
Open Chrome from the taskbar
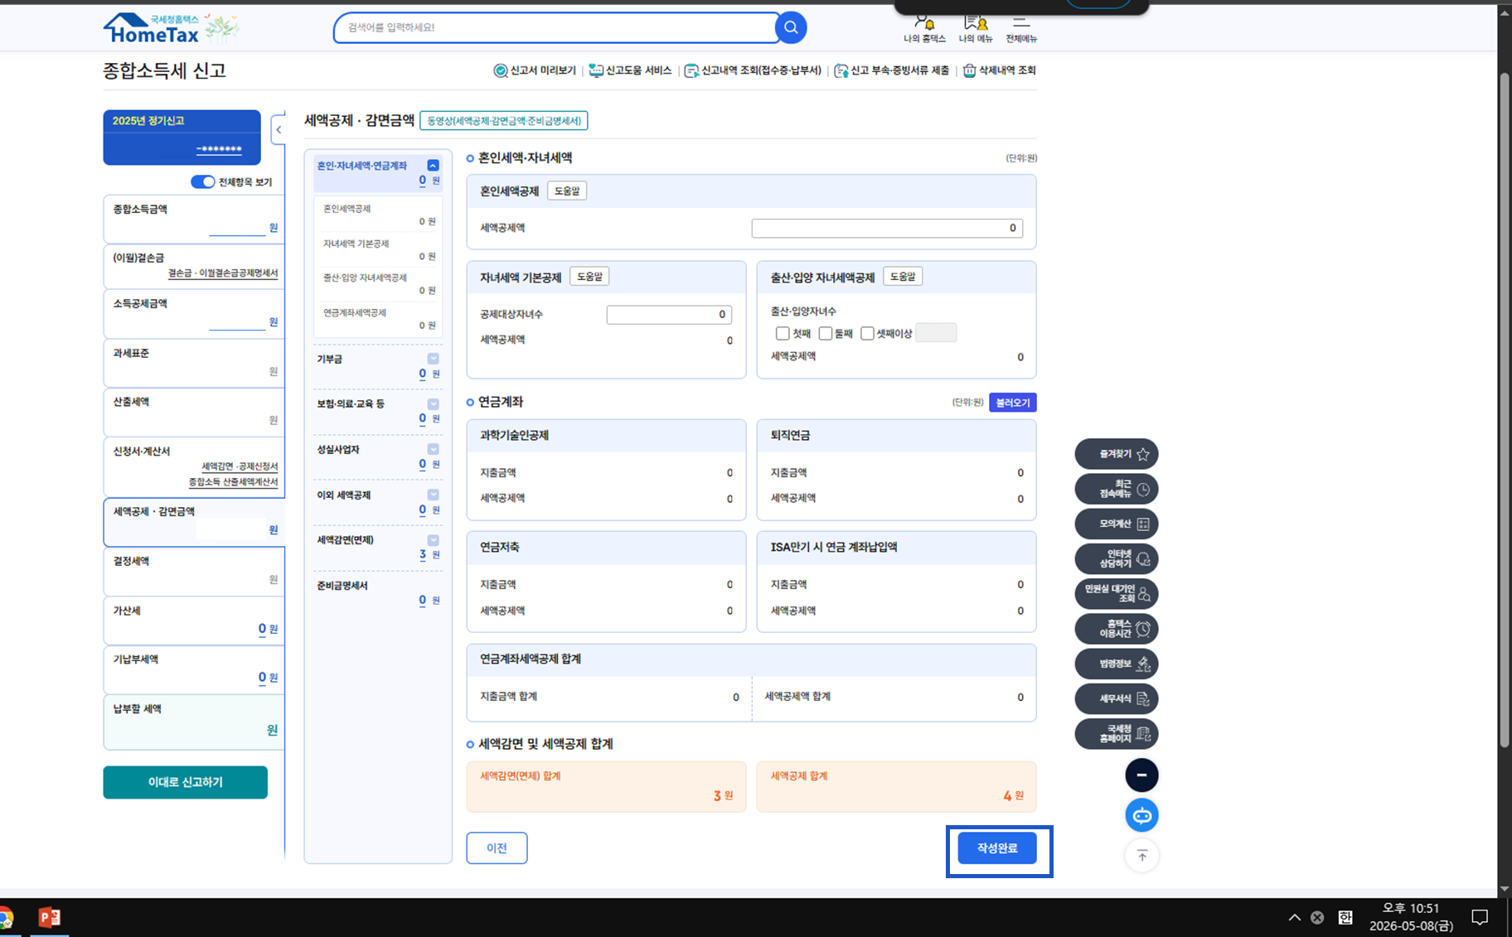5,917
